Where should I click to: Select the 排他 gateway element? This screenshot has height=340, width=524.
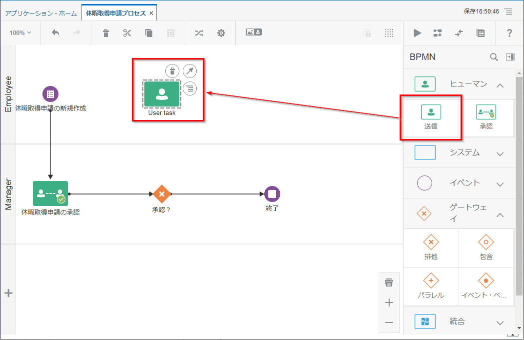431,248
